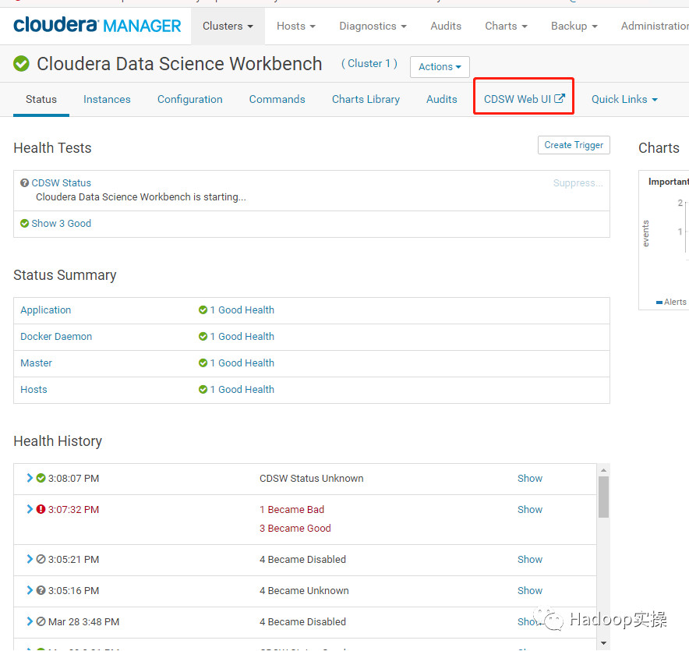Click Show for the 3:05:21 PM entry
The height and width of the screenshot is (651, 689).
pos(530,559)
